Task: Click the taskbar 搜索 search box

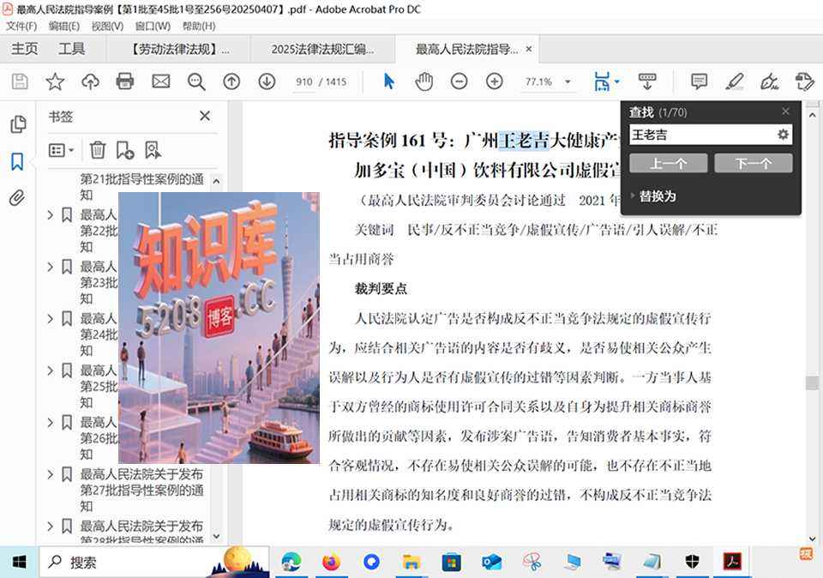Action: tap(154, 563)
